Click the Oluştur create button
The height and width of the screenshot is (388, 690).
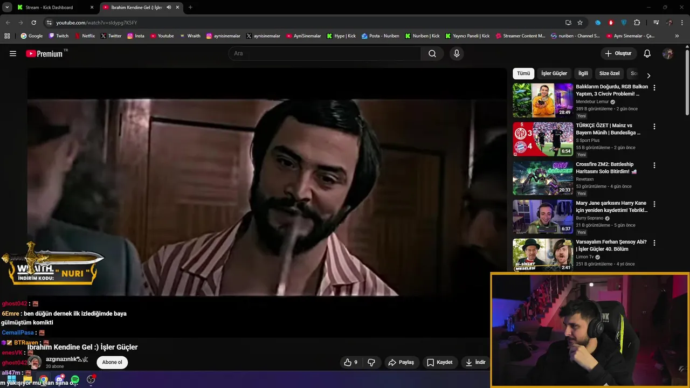[x=618, y=53]
